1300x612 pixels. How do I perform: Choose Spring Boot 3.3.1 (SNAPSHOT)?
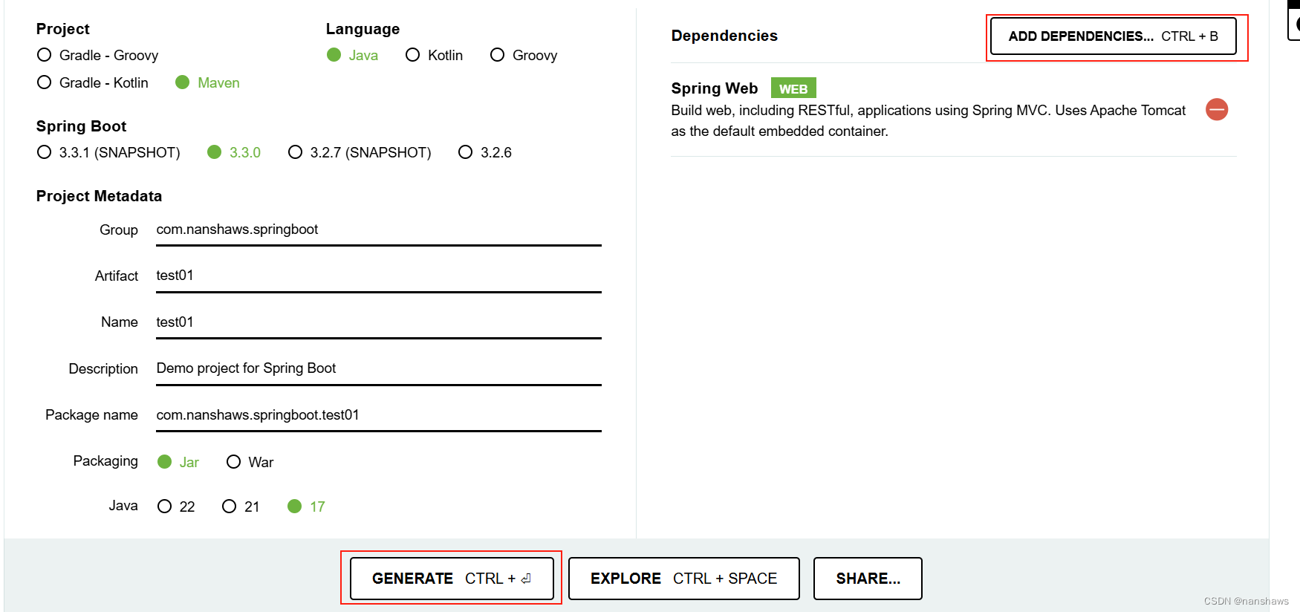45,152
